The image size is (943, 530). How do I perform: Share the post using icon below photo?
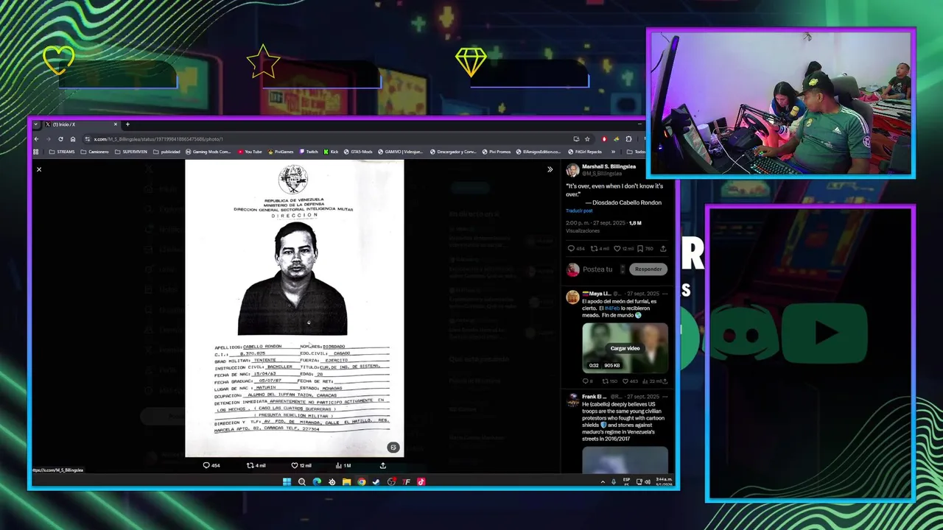tap(382, 465)
